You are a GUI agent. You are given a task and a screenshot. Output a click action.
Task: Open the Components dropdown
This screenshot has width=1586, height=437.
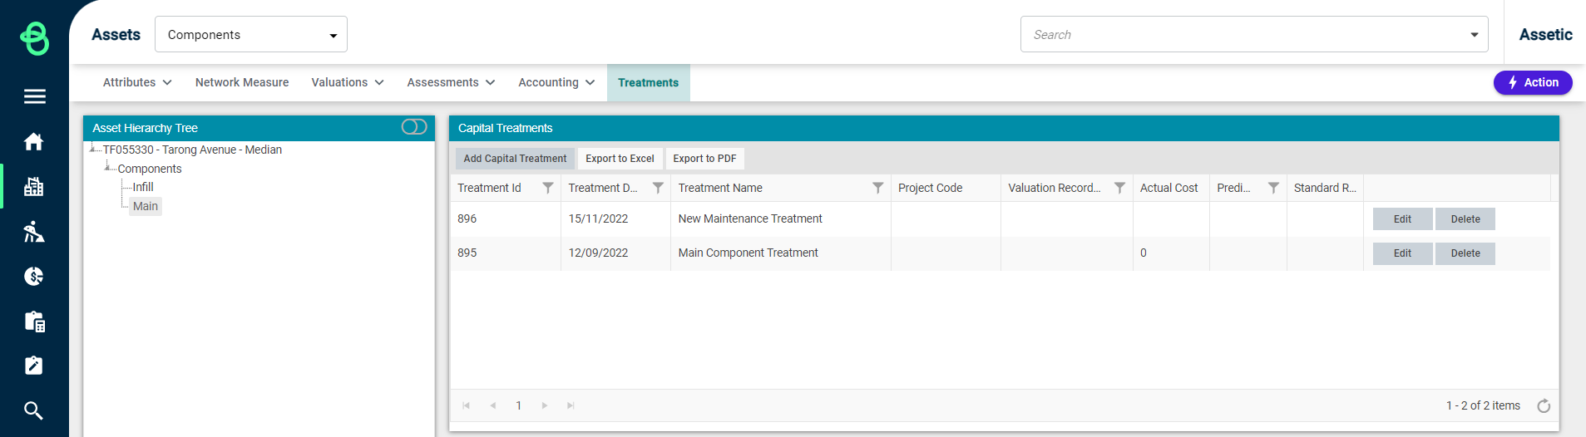click(251, 35)
